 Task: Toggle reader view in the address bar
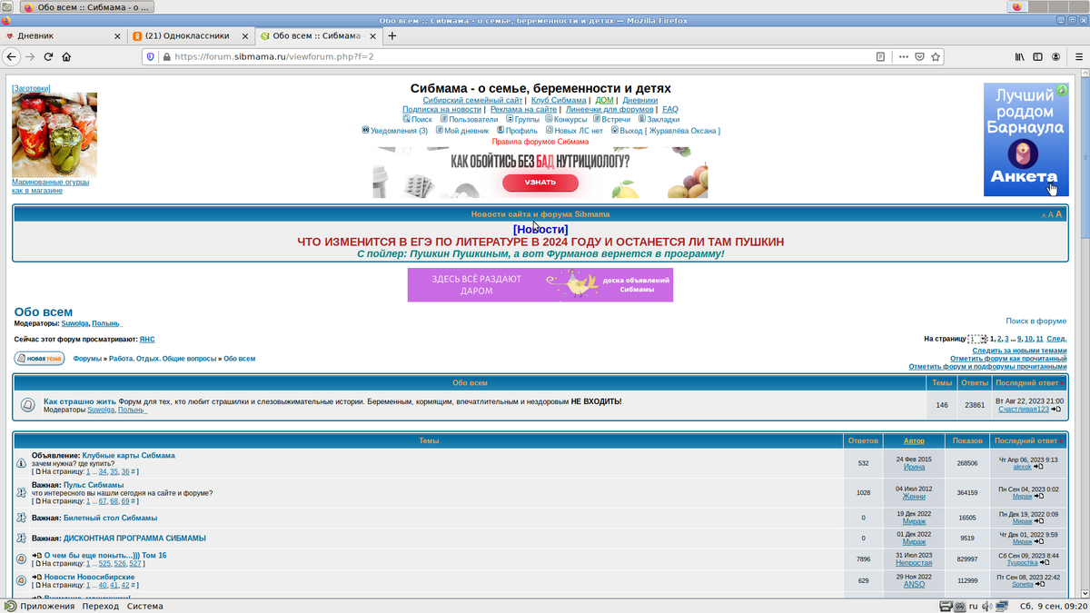point(880,56)
